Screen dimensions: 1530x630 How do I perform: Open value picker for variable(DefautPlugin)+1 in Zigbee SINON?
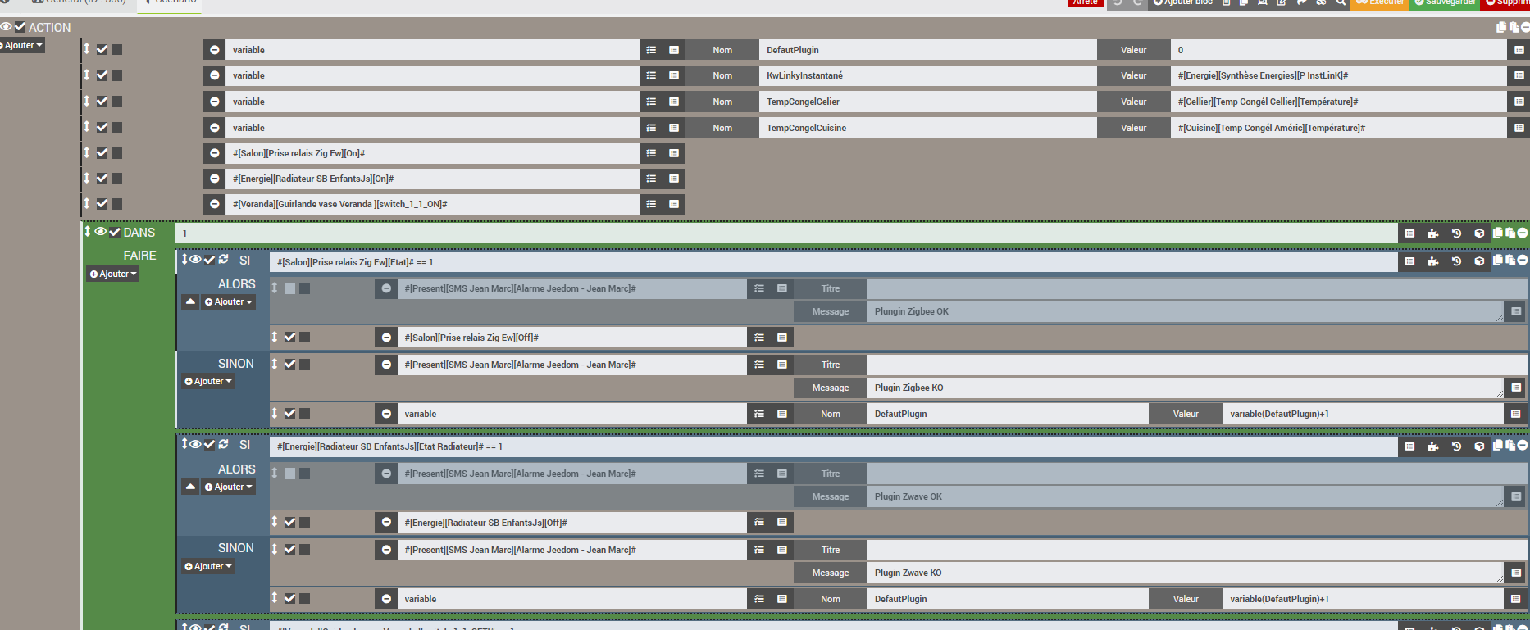tap(1516, 414)
